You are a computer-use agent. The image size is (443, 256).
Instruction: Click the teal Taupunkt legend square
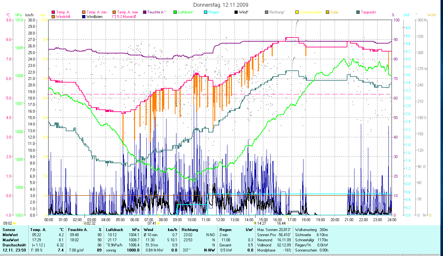(x=358, y=12)
